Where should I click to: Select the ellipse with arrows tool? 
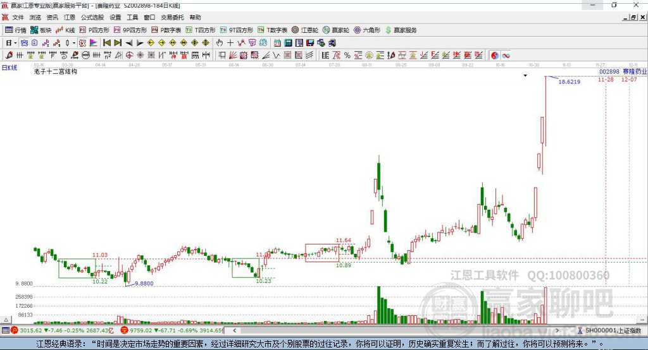(85, 56)
